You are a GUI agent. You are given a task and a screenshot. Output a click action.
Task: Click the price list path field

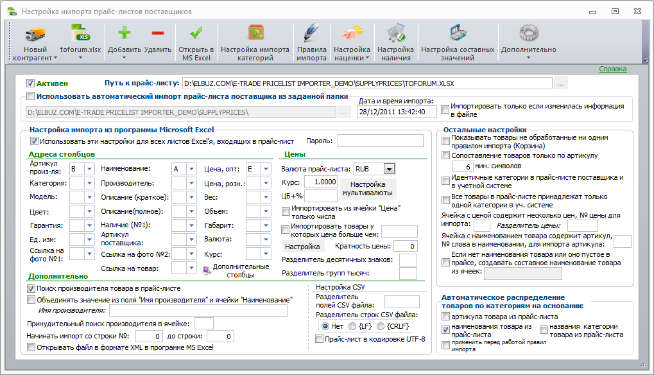click(x=368, y=83)
